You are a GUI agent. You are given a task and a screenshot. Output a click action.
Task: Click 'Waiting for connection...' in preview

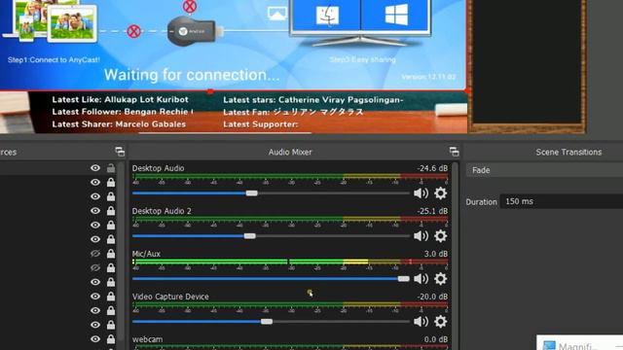(192, 75)
